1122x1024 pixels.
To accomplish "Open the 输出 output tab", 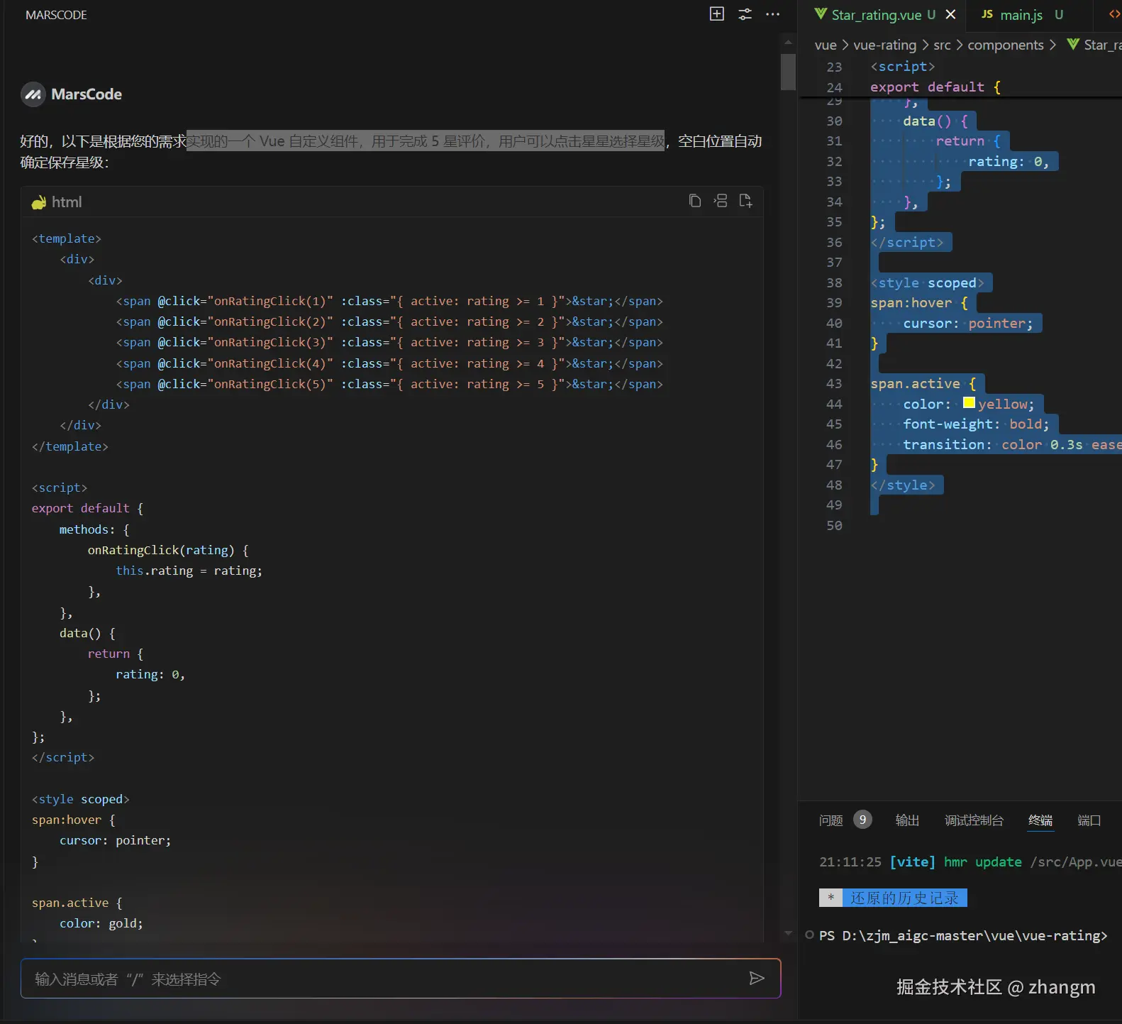I will click(x=907, y=820).
